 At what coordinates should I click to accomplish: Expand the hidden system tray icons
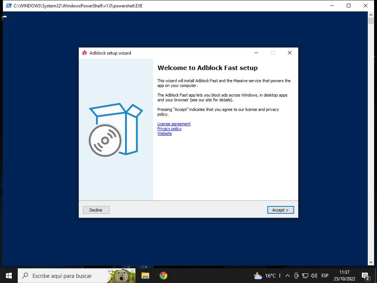tap(287, 276)
